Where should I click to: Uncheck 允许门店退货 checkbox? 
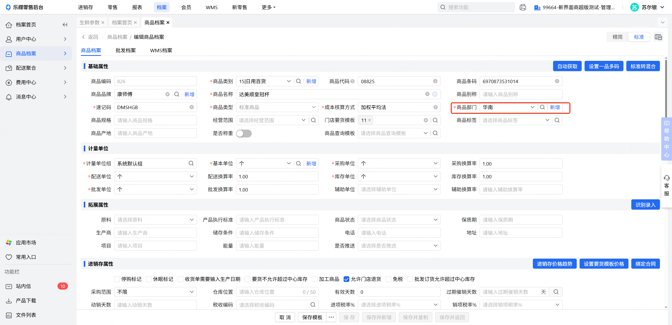[x=346, y=279]
